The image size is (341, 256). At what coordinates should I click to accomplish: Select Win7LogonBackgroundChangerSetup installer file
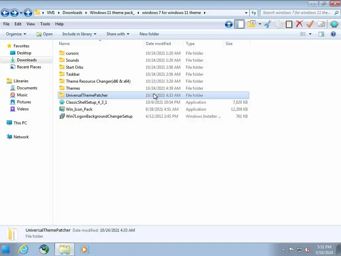(x=153, y=116)
